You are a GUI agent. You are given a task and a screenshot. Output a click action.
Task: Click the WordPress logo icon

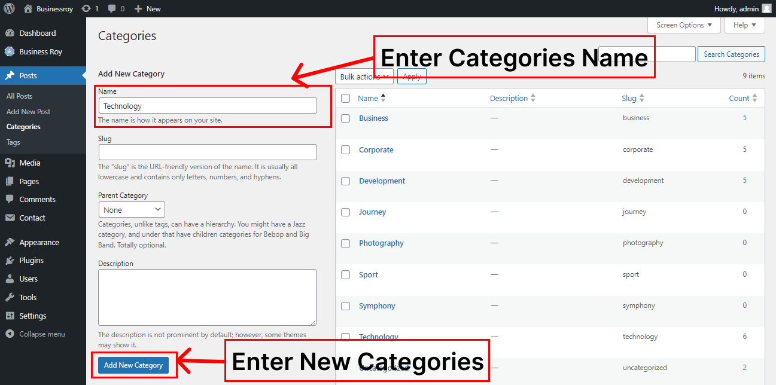coord(10,8)
